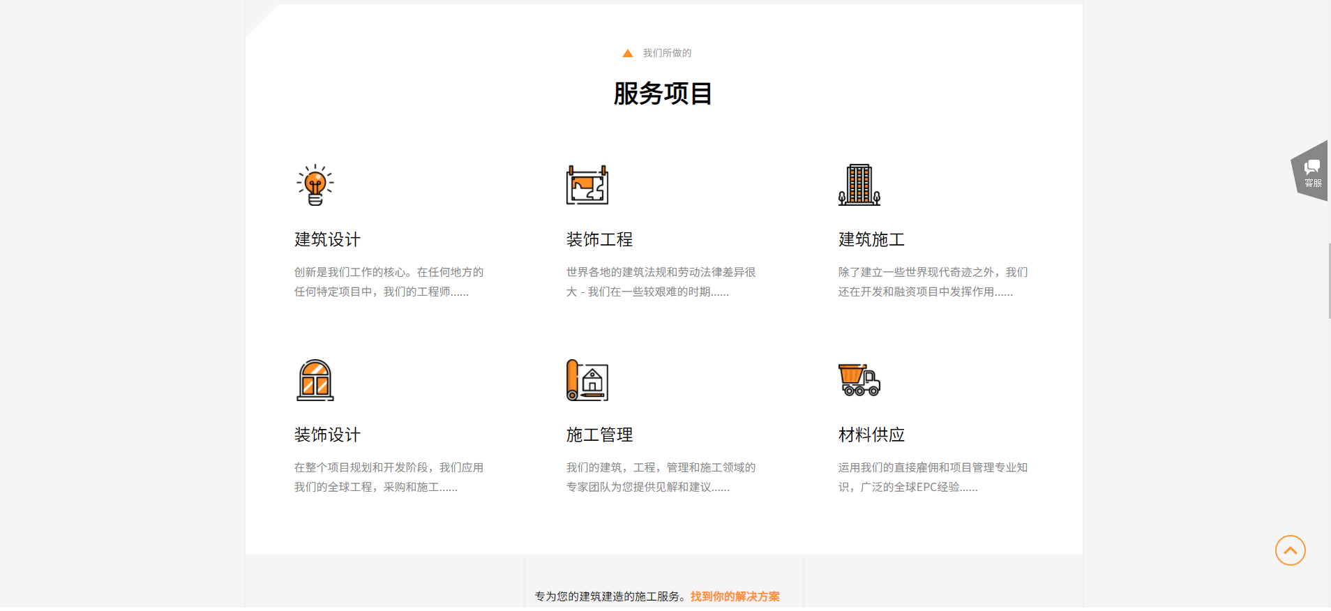Click the blueprint icon for 装饰工程
Screen dimensions: 1331x611
[587, 185]
